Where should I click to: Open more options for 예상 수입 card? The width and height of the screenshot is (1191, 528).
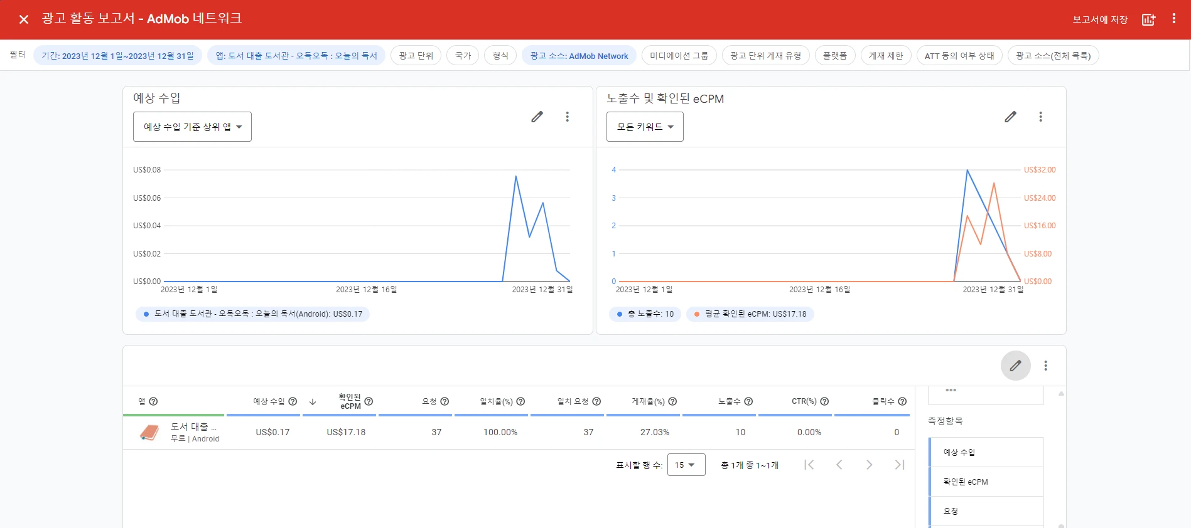coord(567,117)
